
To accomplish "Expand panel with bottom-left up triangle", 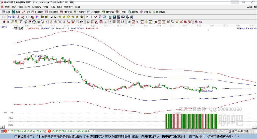I will point(2,127).
